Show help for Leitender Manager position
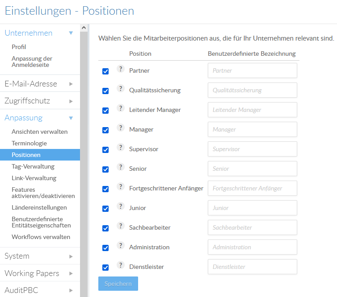The height and width of the screenshot is (297, 337). [x=121, y=108]
